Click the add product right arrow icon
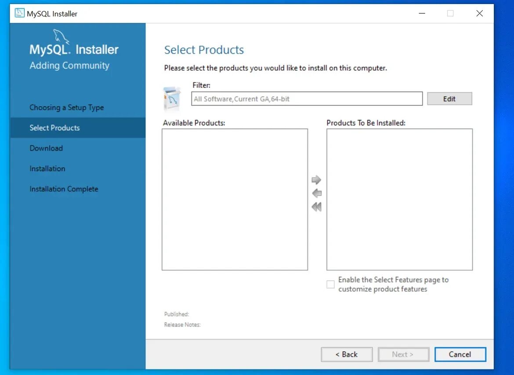This screenshot has height=375, width=514. [316, 180]
